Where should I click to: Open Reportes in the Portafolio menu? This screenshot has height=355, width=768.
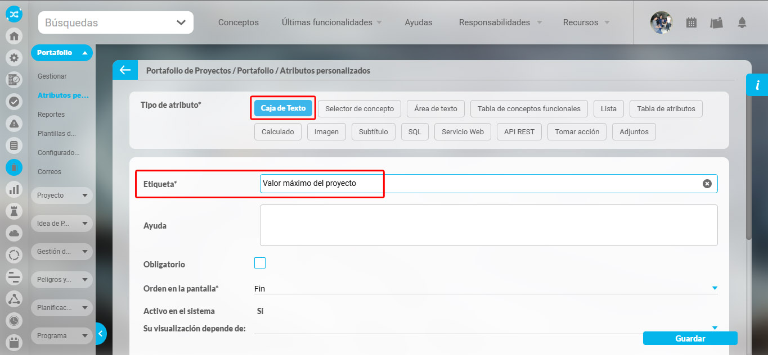coord(51,115)
